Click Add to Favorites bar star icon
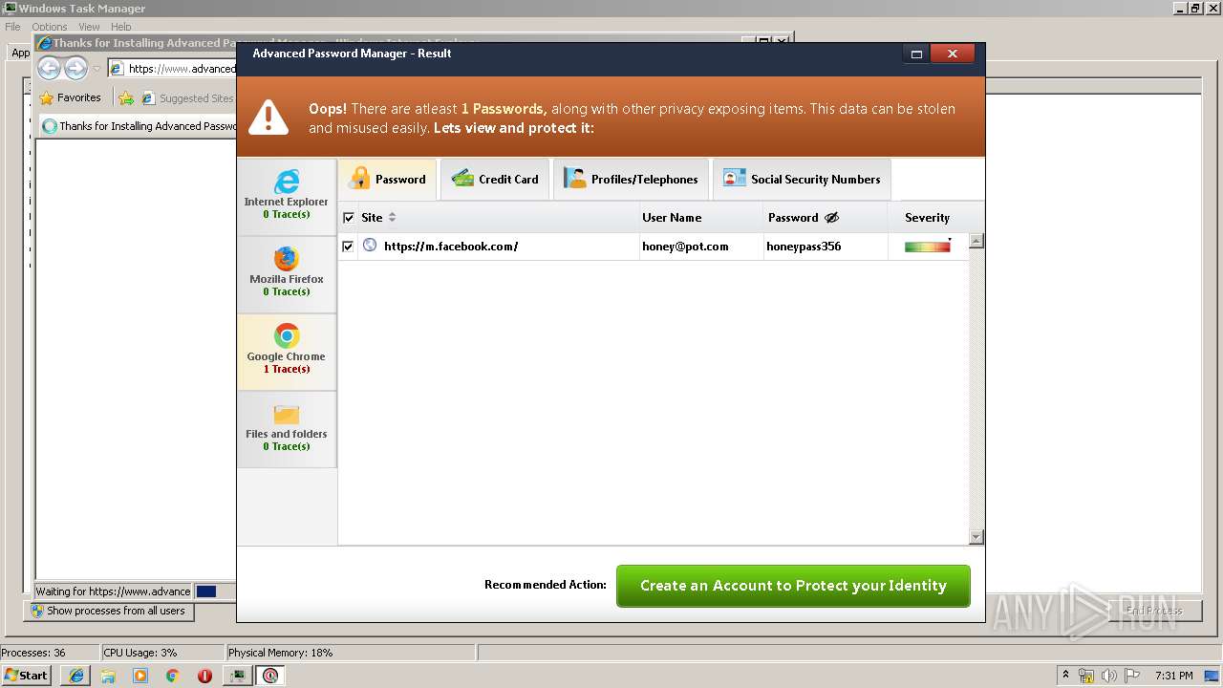Viewport: 1223px width, 688px height. pos(126,97)
